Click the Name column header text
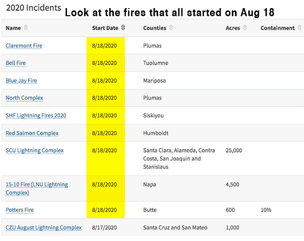This screenshot has width=304, height=241. coord(13,28)
